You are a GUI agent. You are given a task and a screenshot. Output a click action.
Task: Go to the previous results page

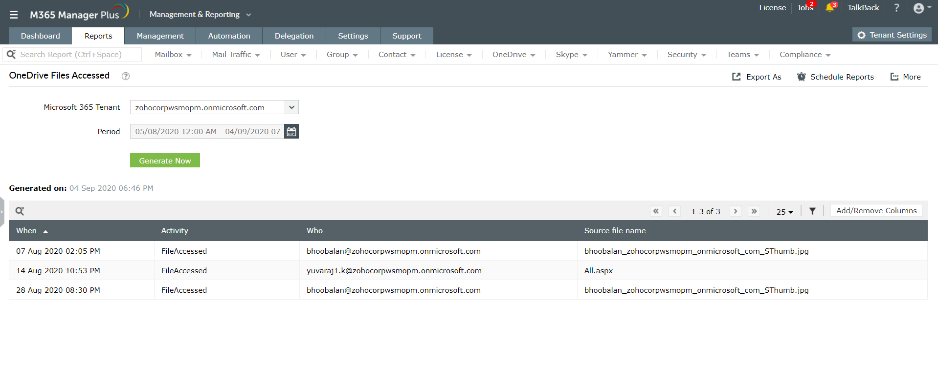coord(674,211)
